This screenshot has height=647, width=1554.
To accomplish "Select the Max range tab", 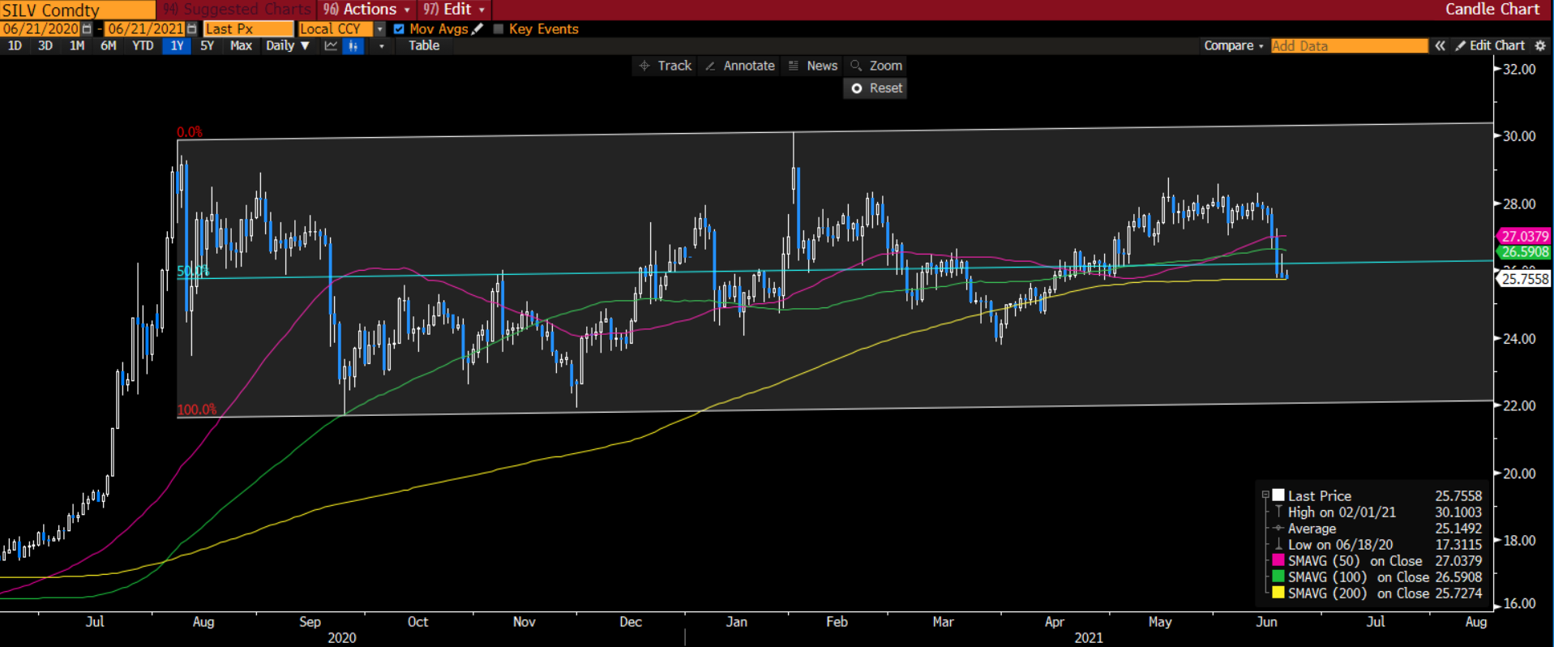I will (x=241, y=46).
